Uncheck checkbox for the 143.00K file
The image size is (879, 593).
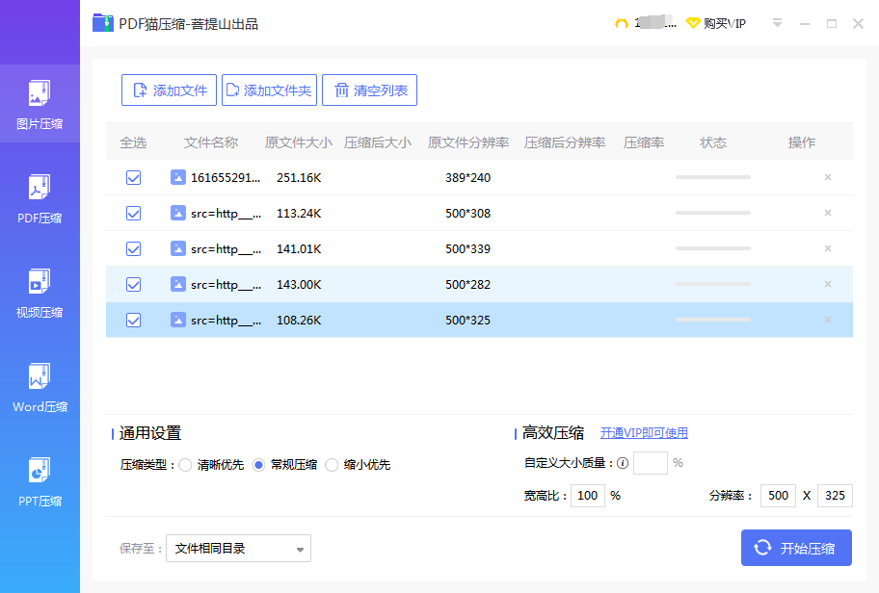point(133,284)
